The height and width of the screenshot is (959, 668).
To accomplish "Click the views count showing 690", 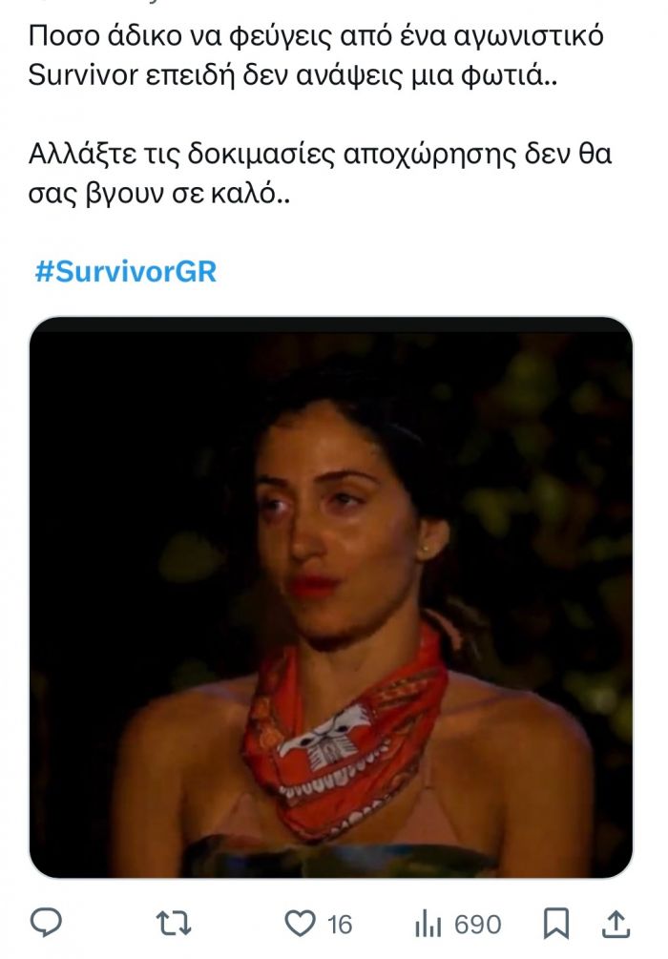I will coord(478,924).
